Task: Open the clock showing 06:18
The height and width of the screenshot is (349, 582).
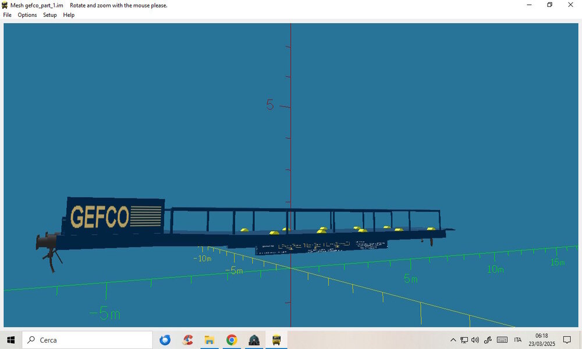Action: 542,340
